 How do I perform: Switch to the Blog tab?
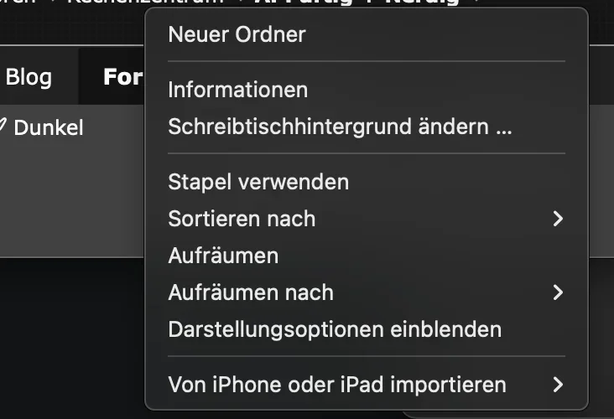pos(29,77)
